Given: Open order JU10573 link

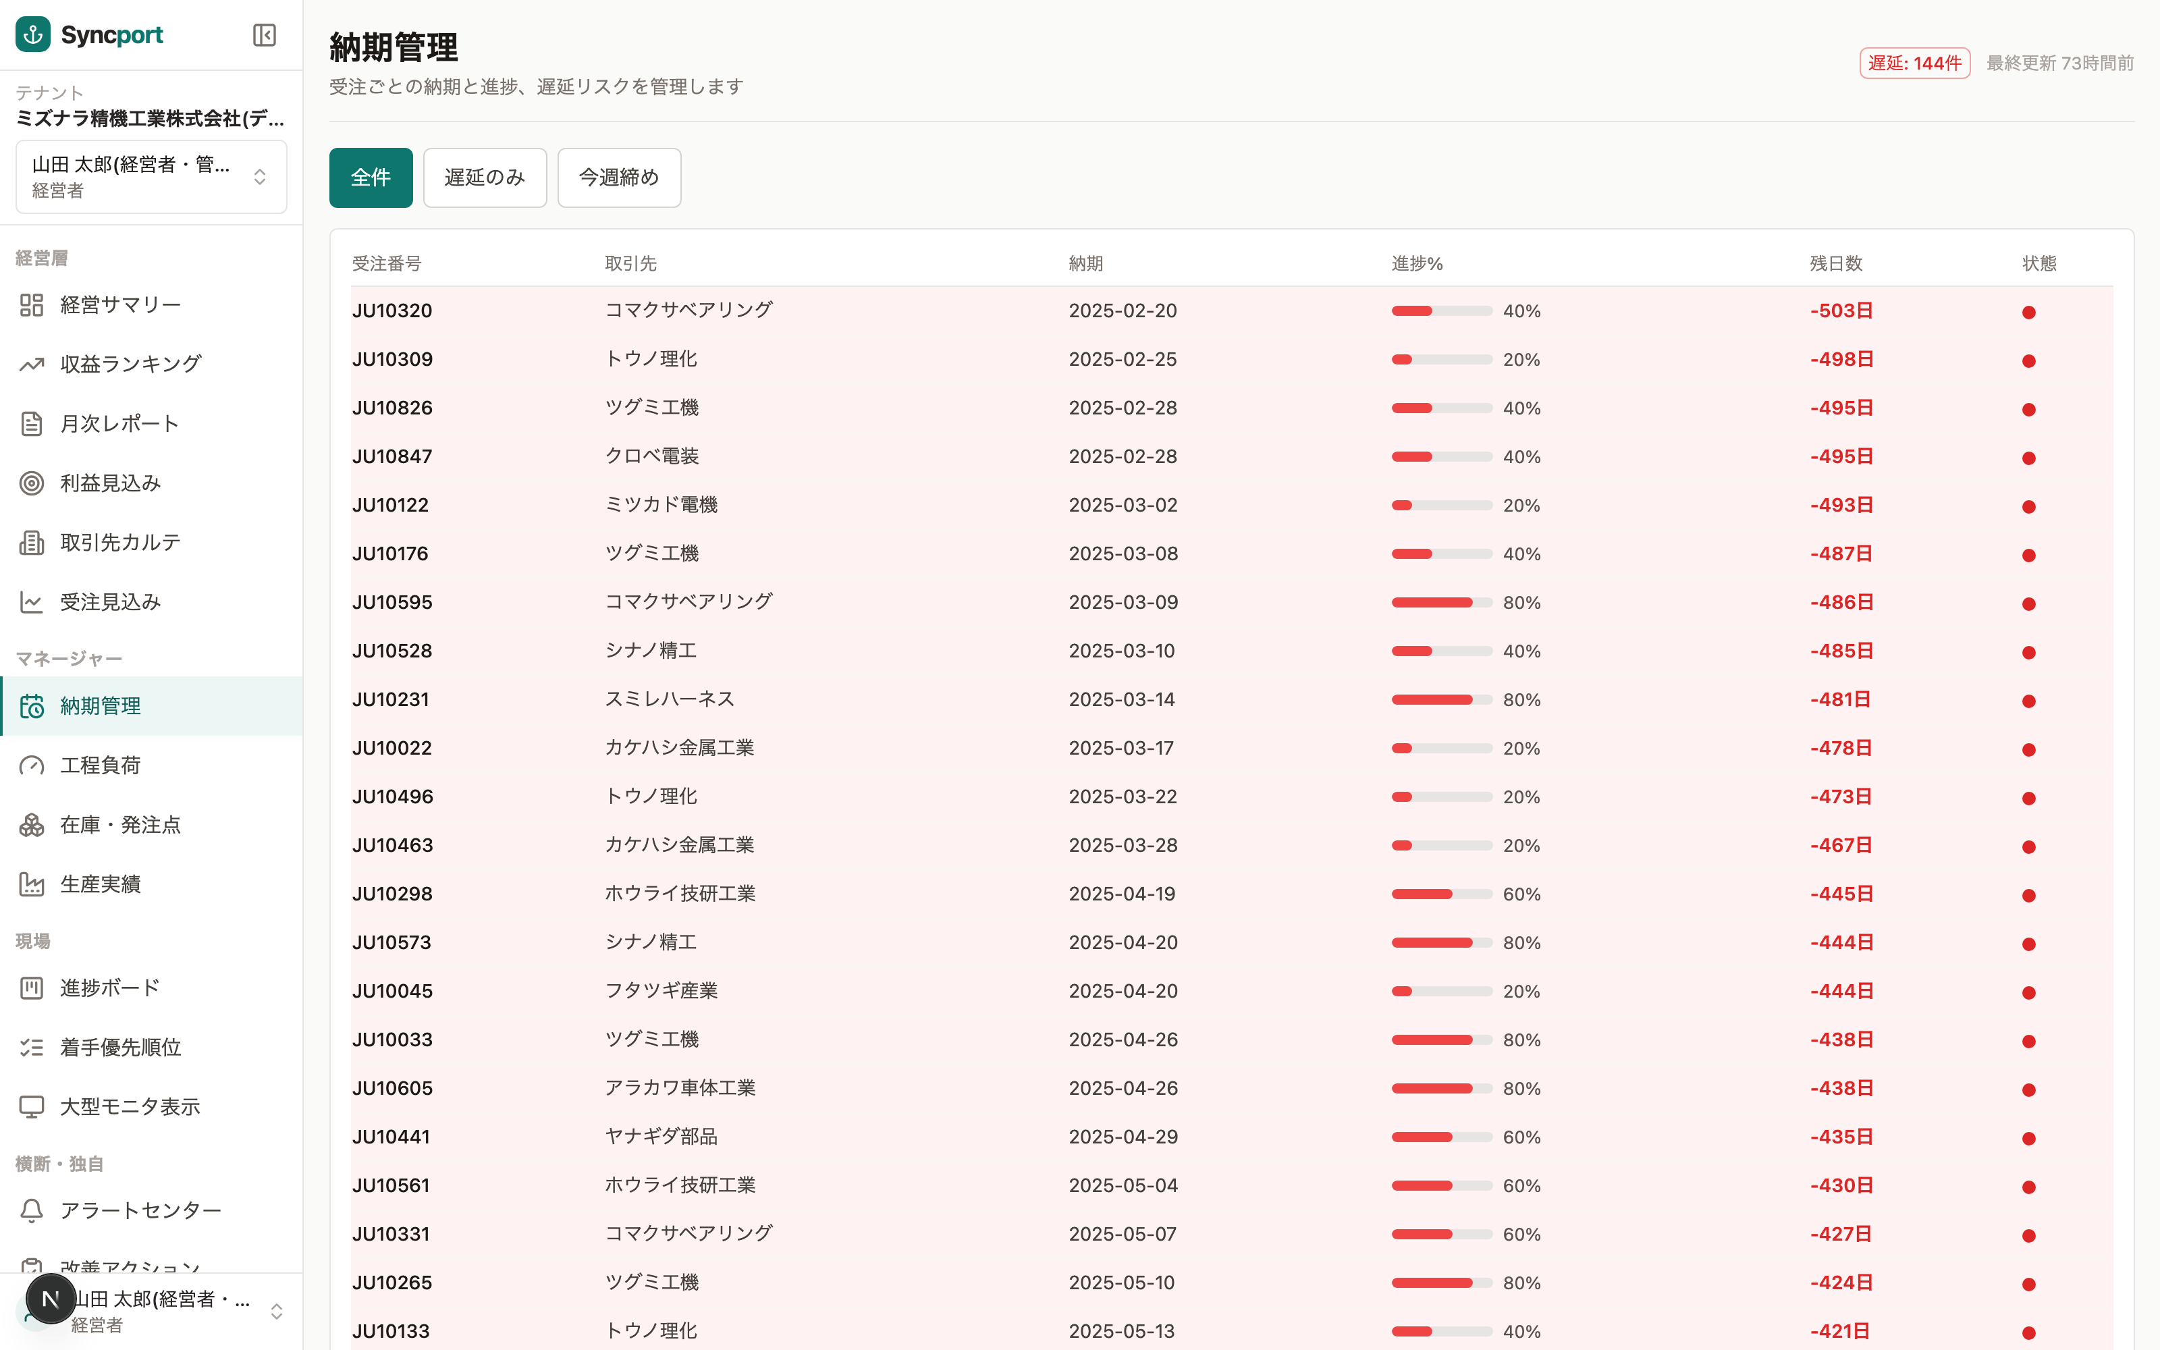Looking at the screenshot, I should click(391, 943).
